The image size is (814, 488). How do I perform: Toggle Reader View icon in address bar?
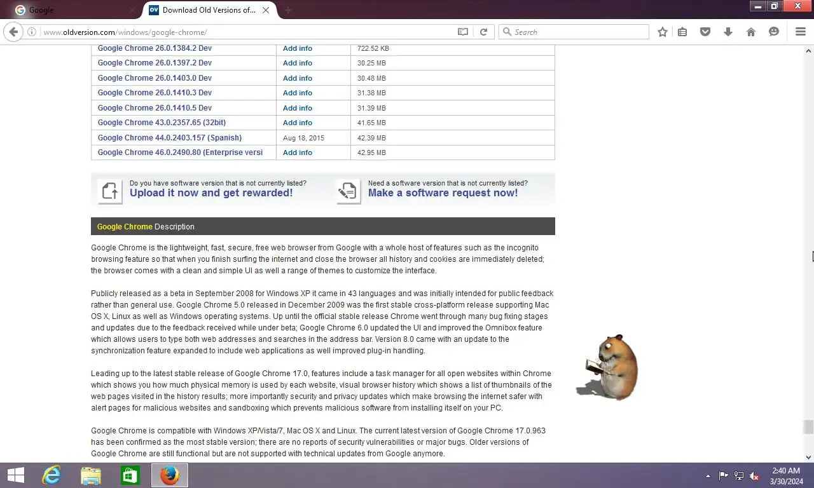463,32
